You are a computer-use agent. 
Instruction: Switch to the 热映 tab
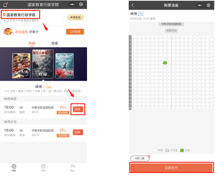point(32,43)
